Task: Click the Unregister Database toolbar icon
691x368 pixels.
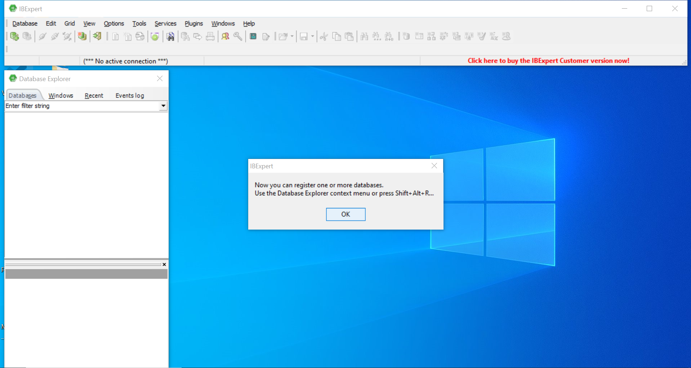Action: pyautogui.click(x=27, y=36)
